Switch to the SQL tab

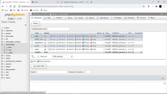pos(47,18)
